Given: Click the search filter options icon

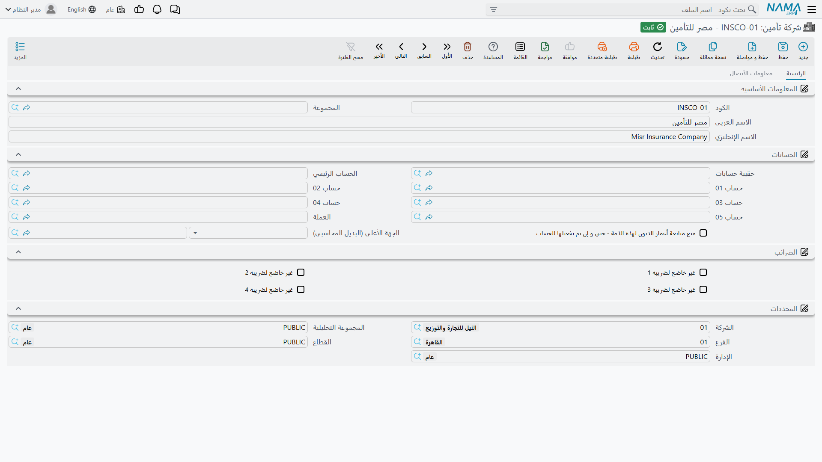Looking at the screenshot, I should 494,9.
